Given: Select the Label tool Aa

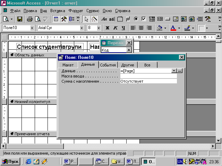Looking at the screenshot, I should [x=104, y=19].
